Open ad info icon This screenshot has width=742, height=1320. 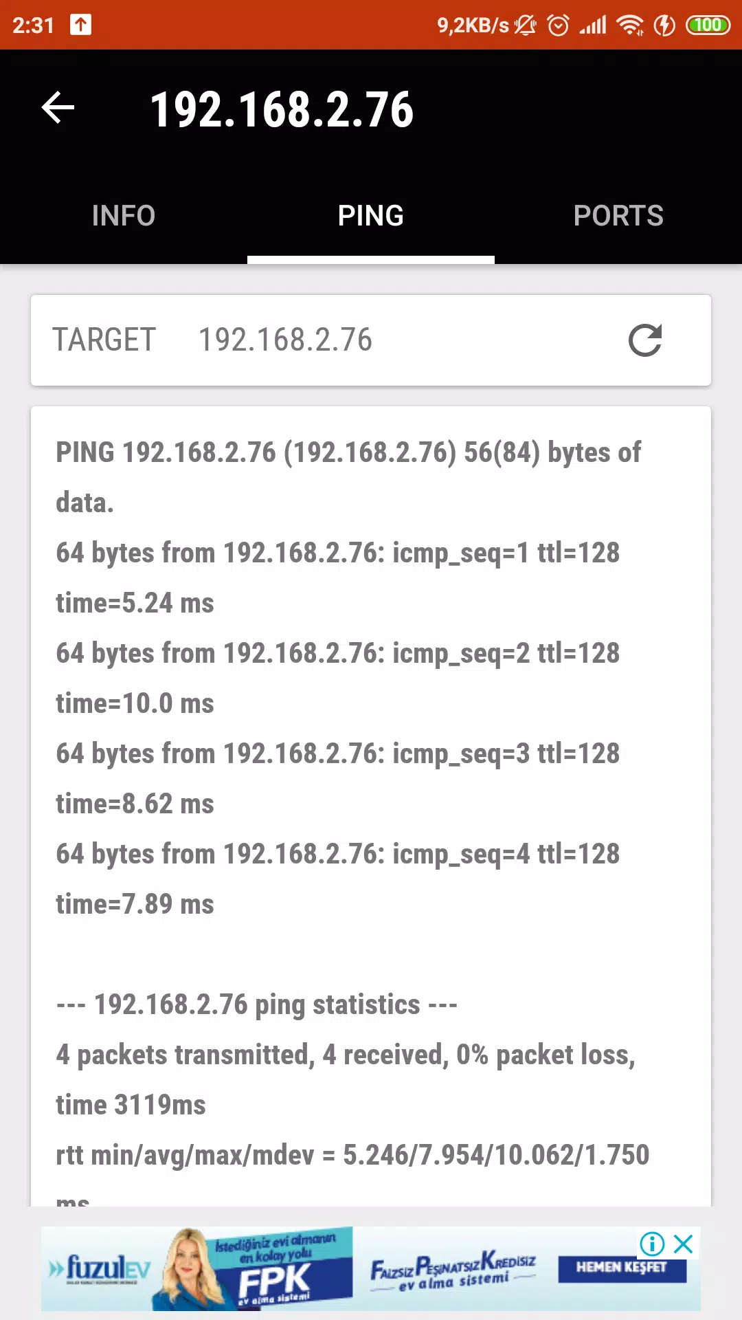[652, 1244]
